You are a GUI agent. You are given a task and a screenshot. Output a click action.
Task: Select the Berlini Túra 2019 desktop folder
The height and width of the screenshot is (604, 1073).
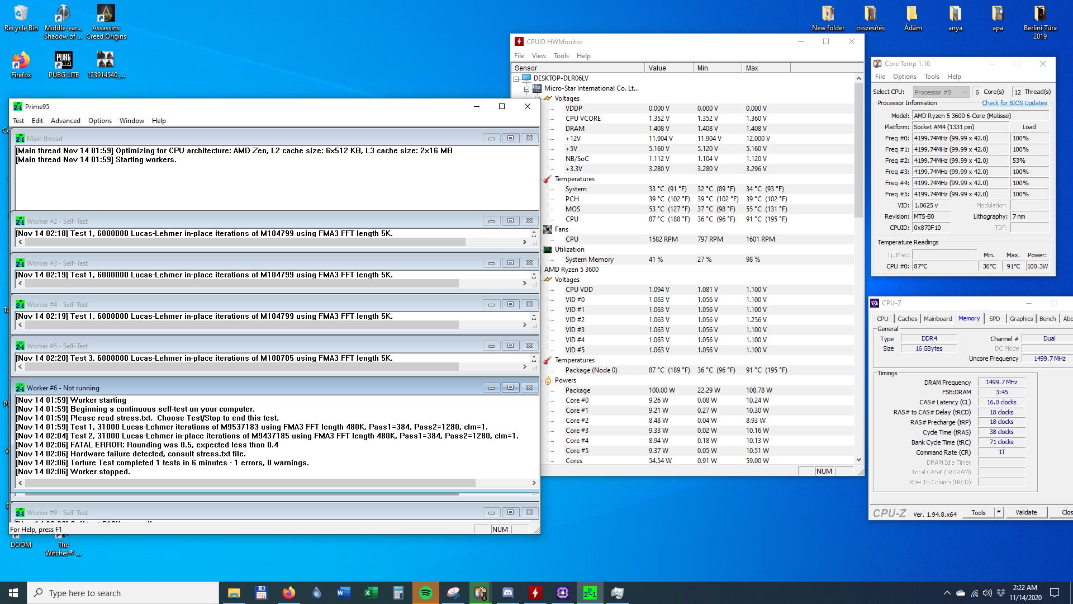pyautogui.click(x=1039, y=22)
